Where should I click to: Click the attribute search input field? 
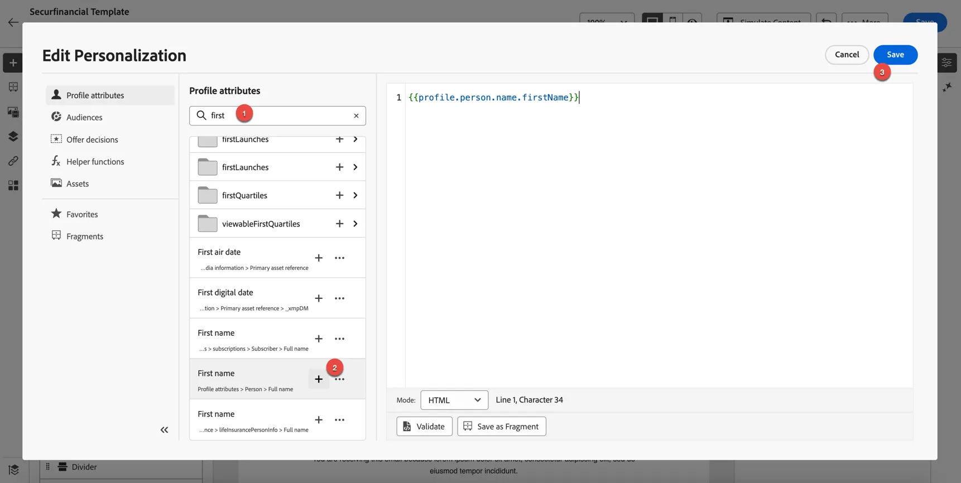pos(277,116)
